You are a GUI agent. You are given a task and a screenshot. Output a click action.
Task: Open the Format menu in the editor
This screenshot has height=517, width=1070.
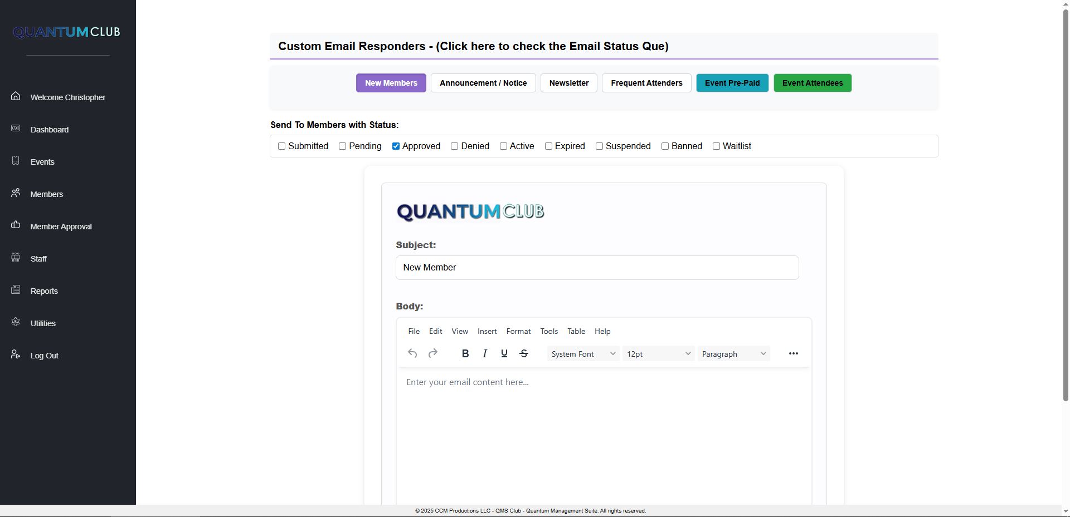pyautogui.click(x=518, y=331)
